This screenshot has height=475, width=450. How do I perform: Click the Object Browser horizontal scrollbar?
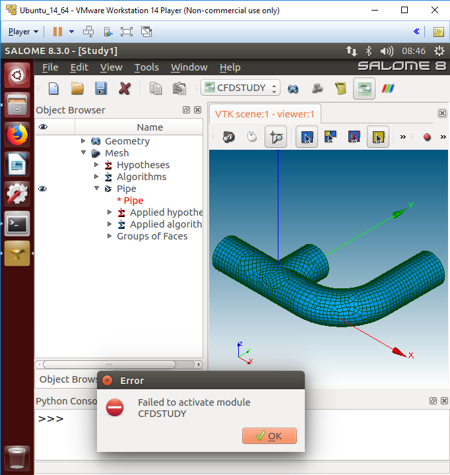[x=119, y=364]
